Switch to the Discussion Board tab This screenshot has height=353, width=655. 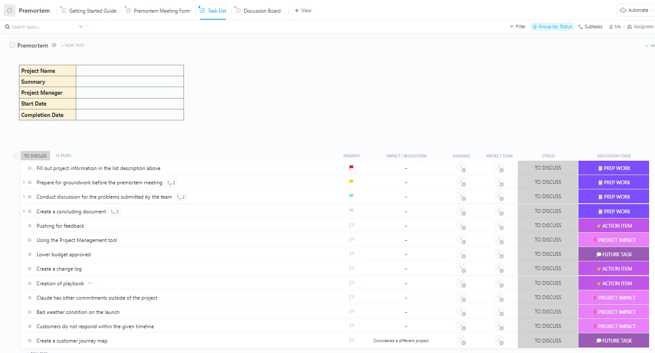click(x=258, y=11)
